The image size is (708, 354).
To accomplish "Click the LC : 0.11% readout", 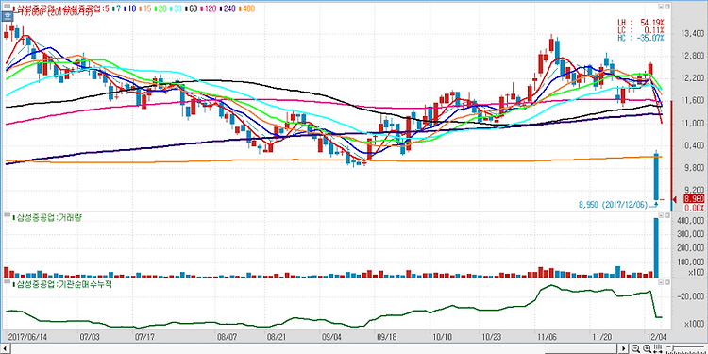I will [641, 30].
